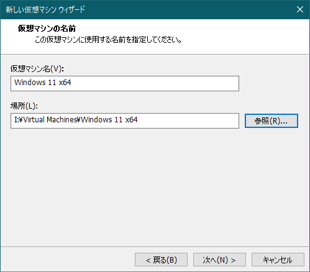Select the 仮想マシン名(V): label
The height and width of the screenshot is (272, 310).
pos(37,68)
